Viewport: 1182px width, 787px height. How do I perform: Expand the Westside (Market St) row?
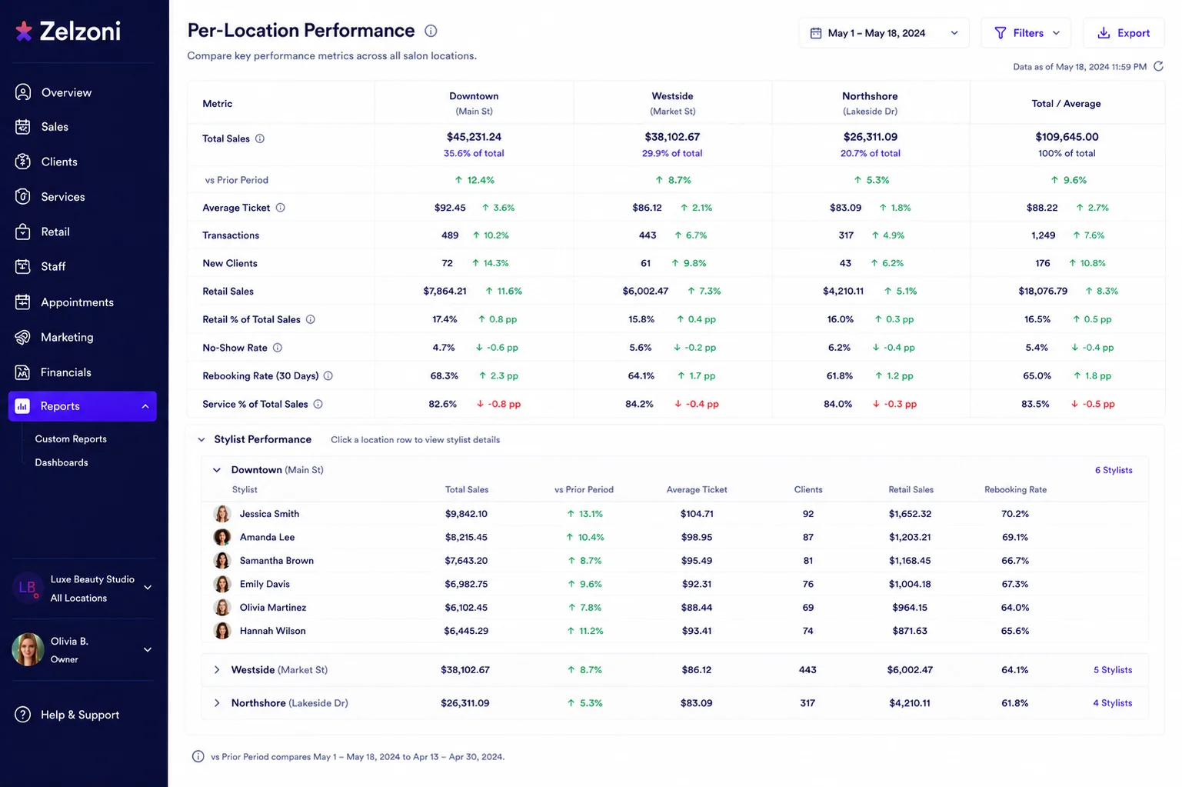pyautogui.click(x=217, y=670)
